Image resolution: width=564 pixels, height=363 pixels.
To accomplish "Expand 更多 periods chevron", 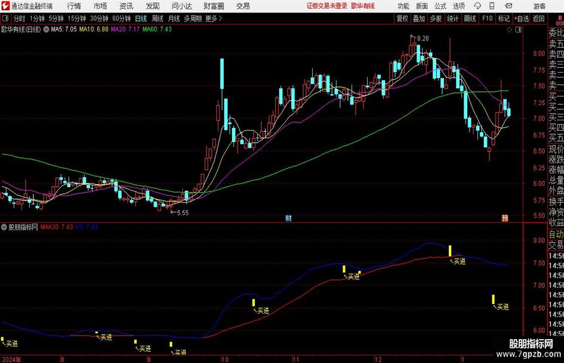I will [220, 18].
